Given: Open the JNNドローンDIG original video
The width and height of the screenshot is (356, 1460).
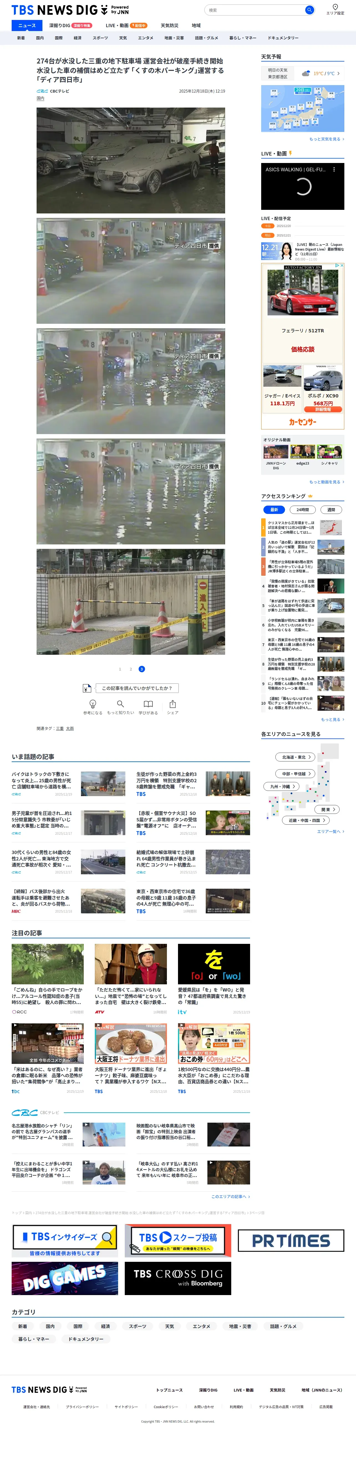Looking at the screenshot, I should pos(276,458).
